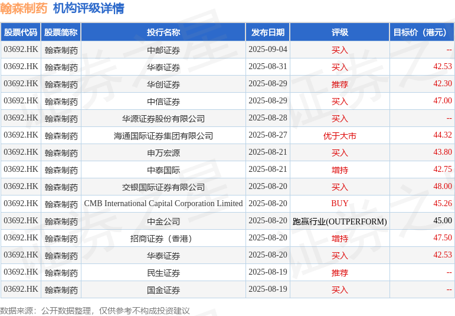Click the 买入 rating for 中邮证券
Image resolution: width=455 pixels, height=316 pixels.
click(340, 50)
